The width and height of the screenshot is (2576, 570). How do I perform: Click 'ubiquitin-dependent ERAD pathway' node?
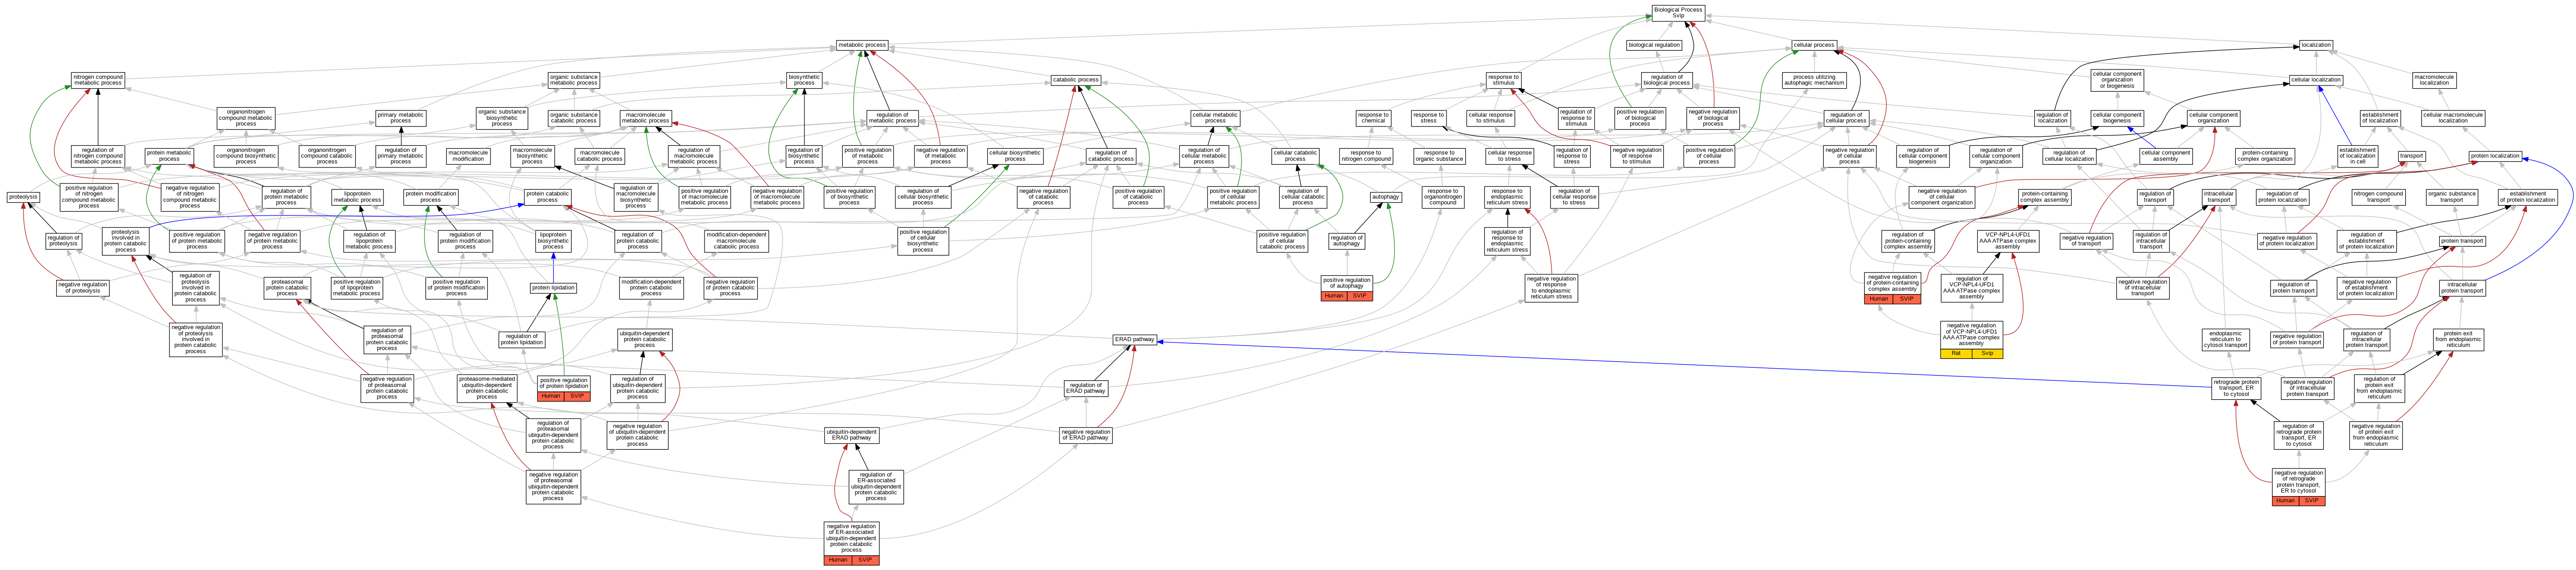[x=852, y=435]
